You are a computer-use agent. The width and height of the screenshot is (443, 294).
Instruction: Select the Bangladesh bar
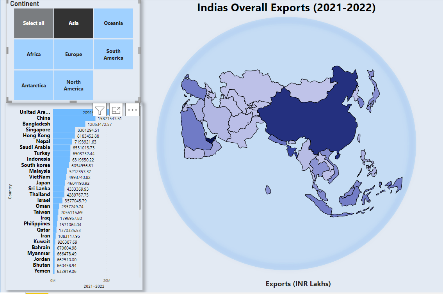pos(69,124)
